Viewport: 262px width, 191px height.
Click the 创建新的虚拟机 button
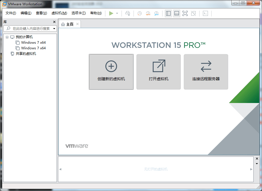tap(111, 72)
